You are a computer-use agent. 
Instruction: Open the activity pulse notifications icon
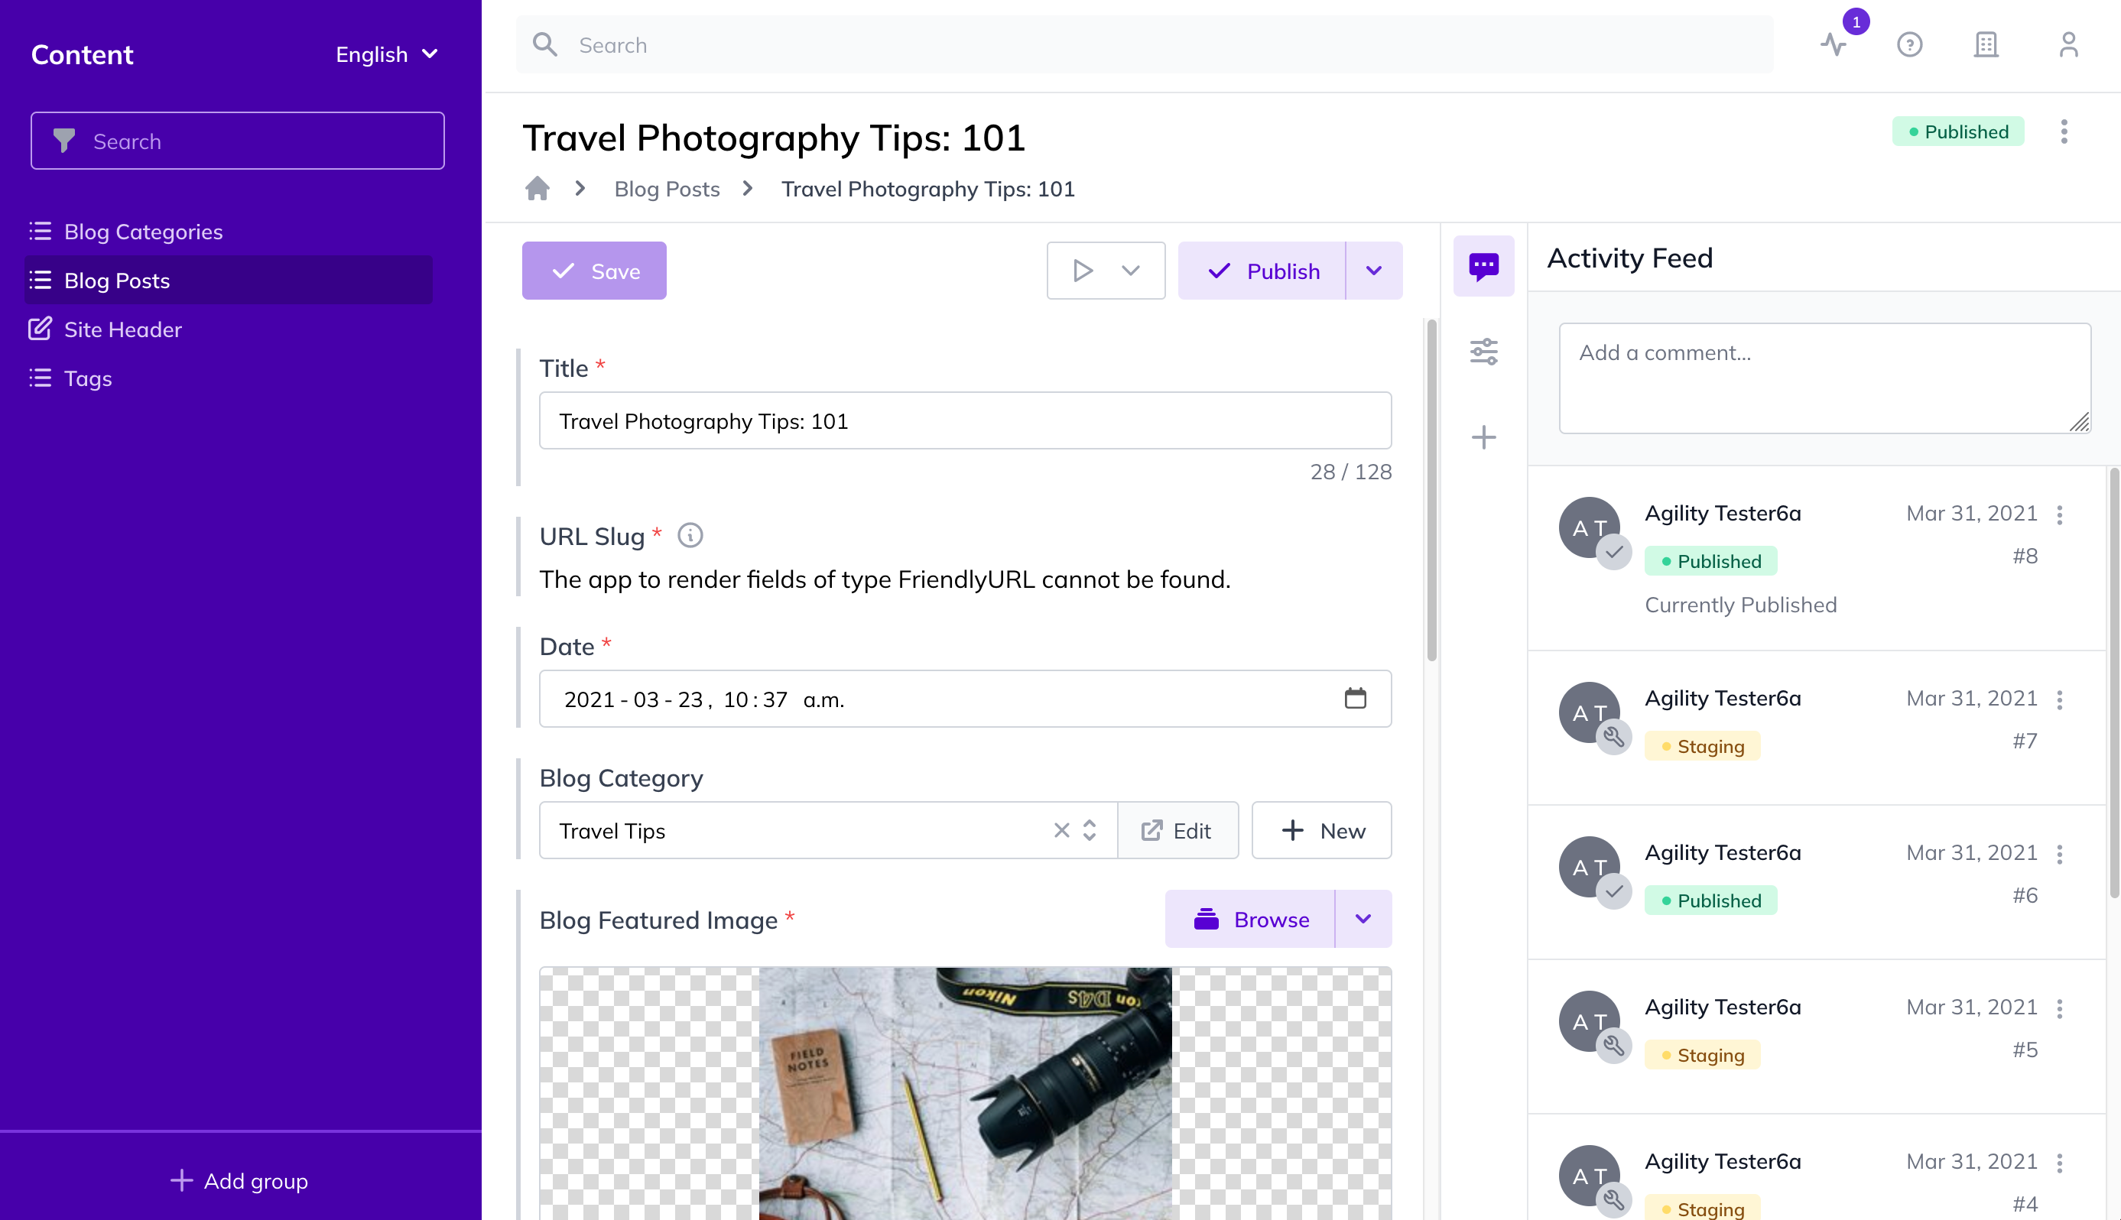[x=1834, y=45]
